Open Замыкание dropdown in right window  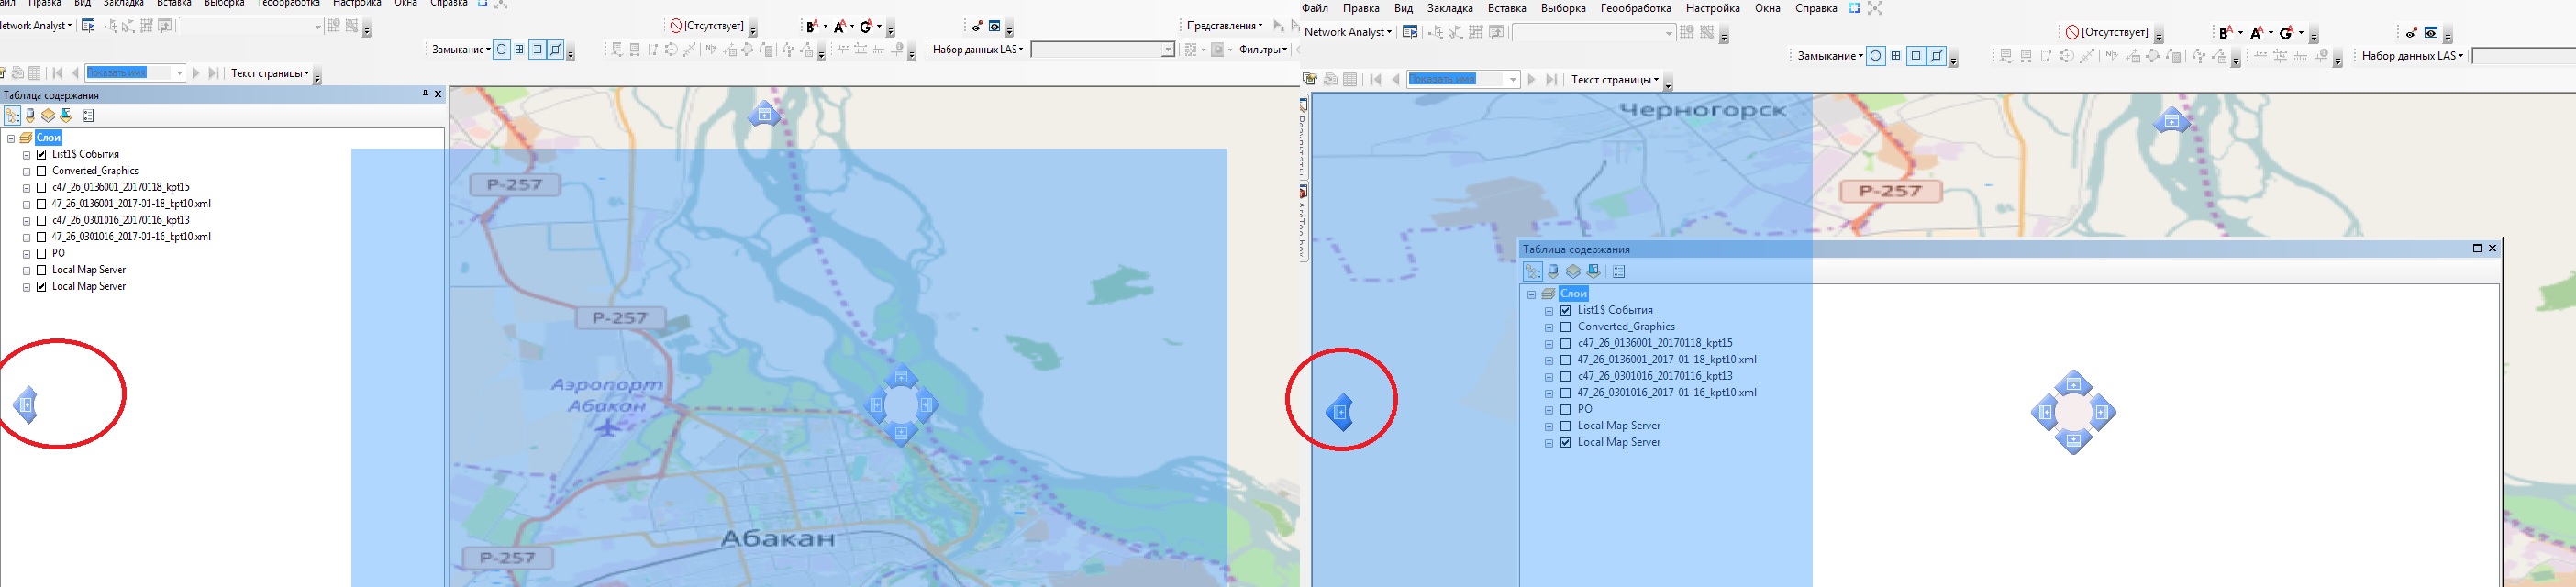click(1829, 56)
